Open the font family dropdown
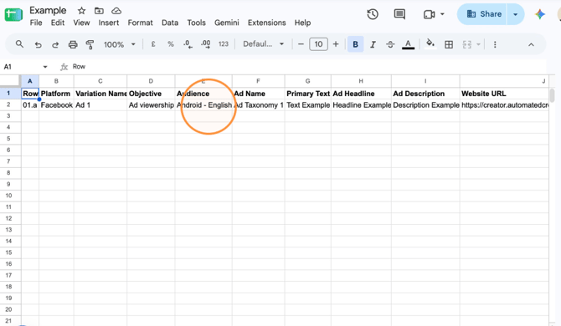The height and width of the screenshot is (326, 561). click(263, 44)
